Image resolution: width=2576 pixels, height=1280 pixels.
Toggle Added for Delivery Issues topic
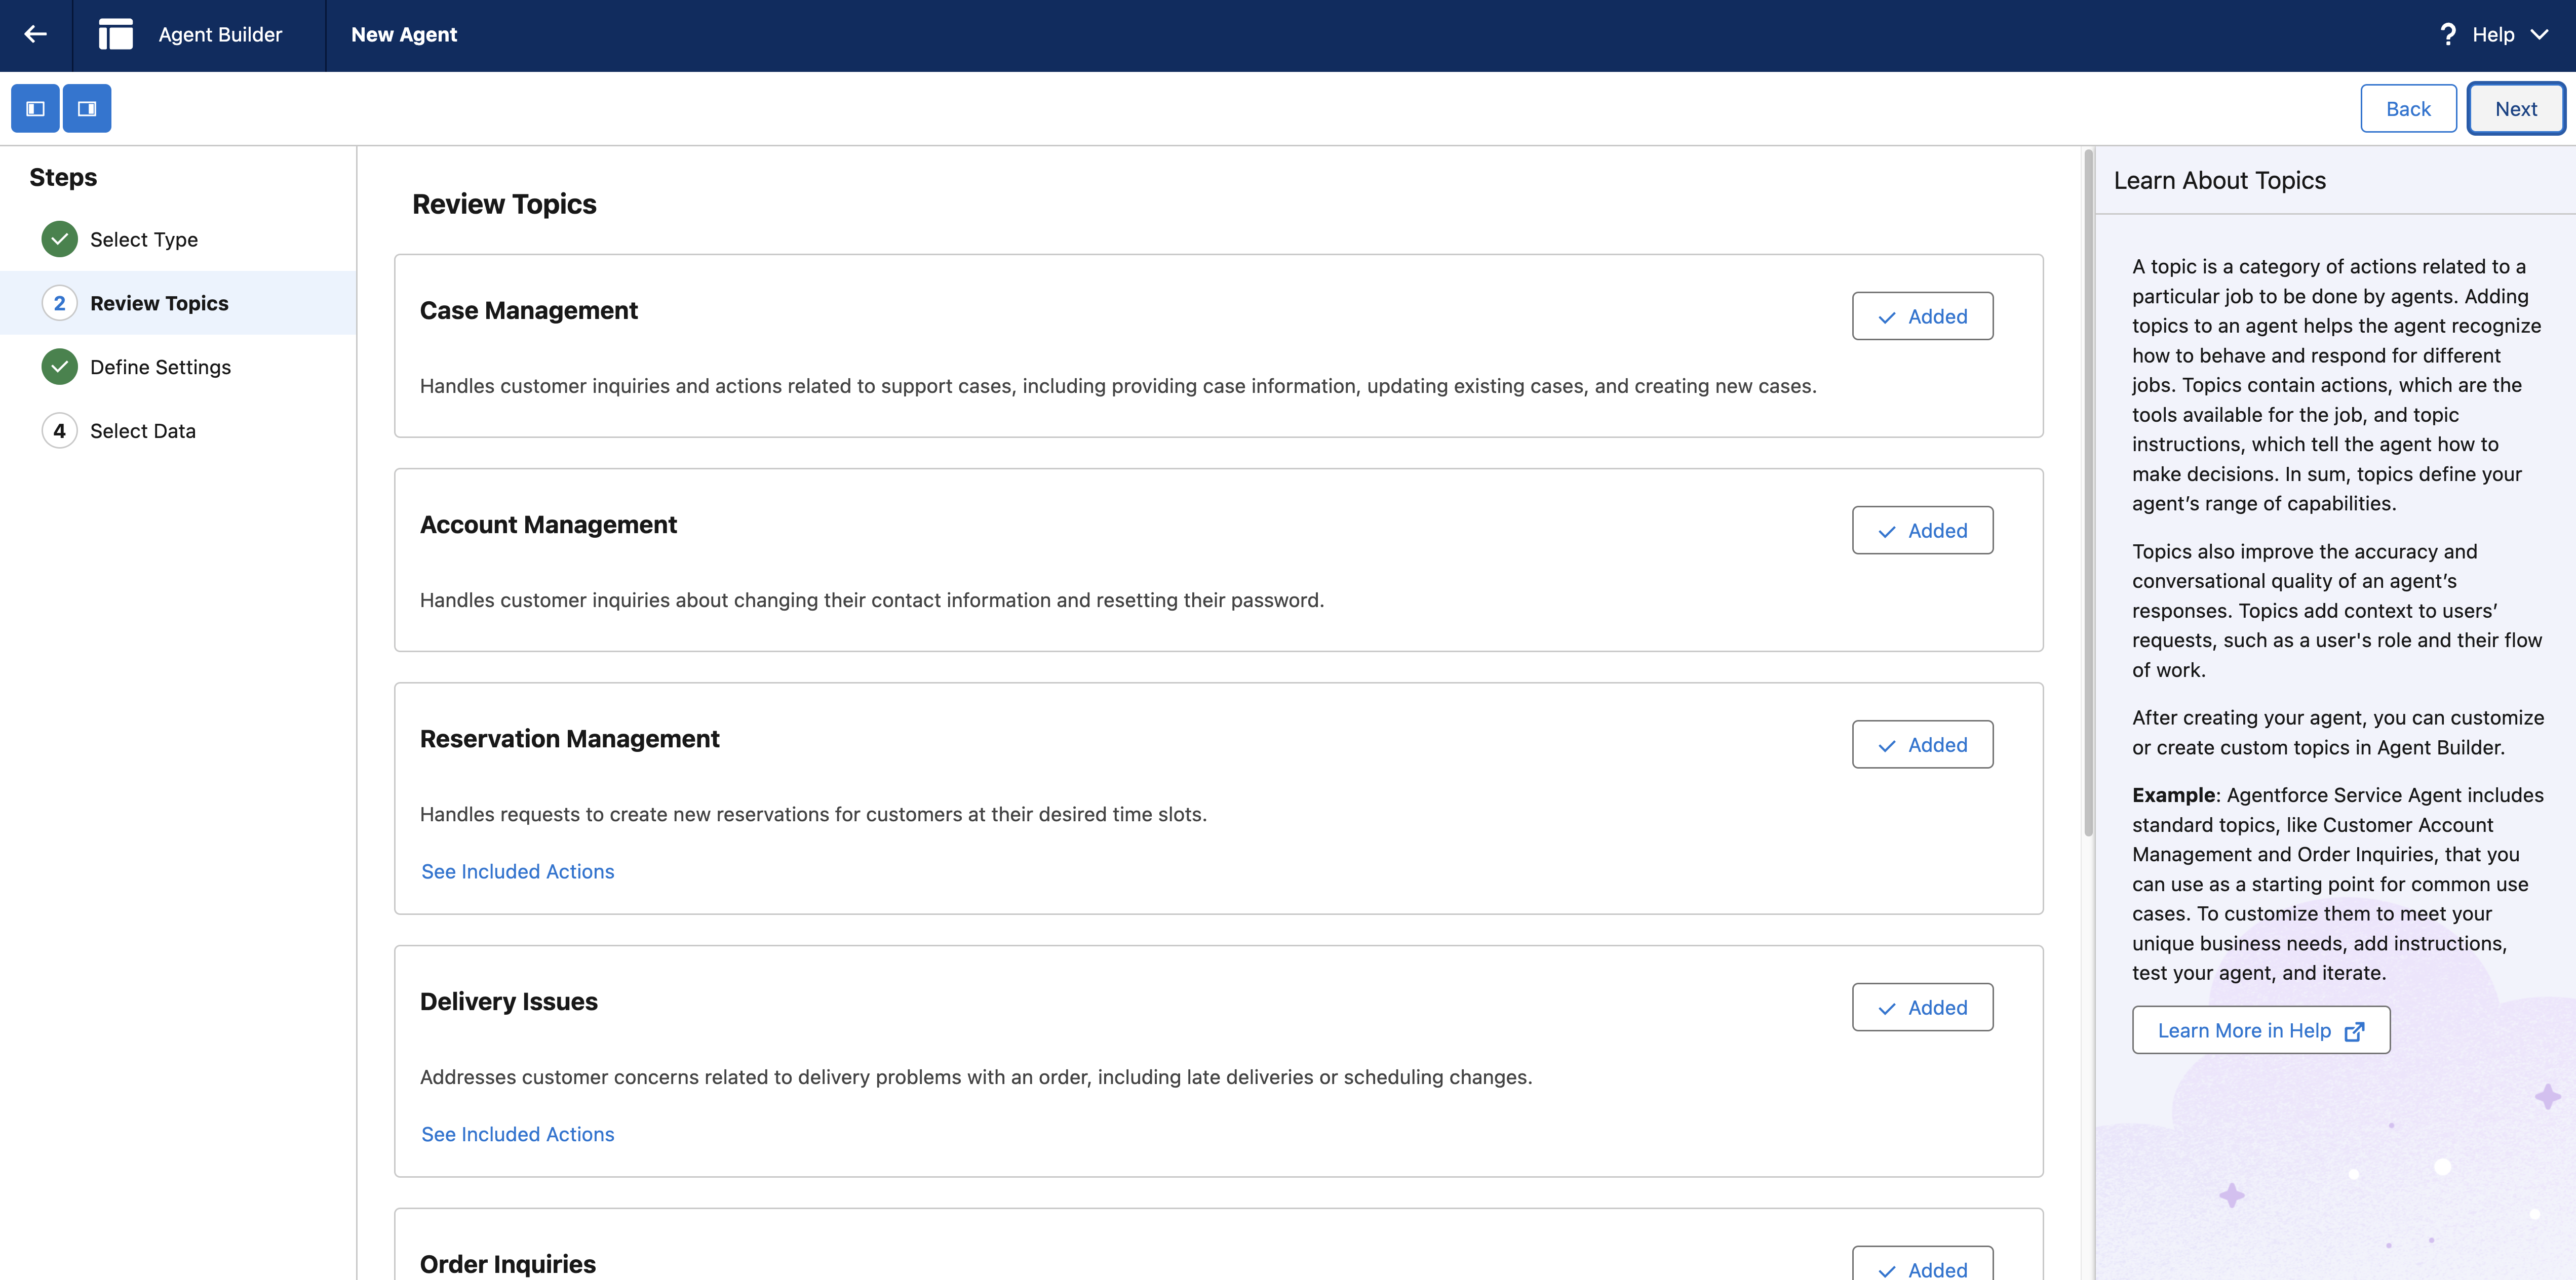point(1921,1007)
